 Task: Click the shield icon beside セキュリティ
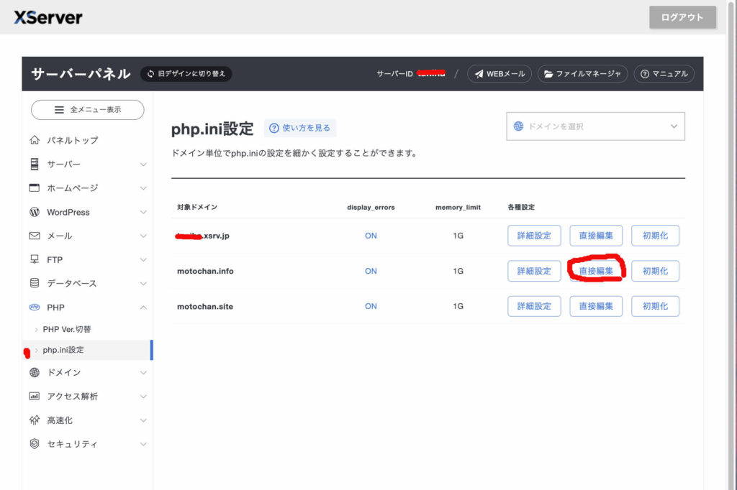click(35, 443)
